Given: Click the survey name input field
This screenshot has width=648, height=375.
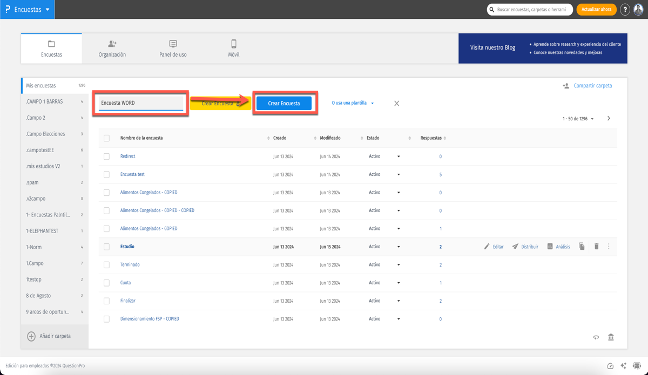Looking at the screenshot, I should click(x=141, y=103).
